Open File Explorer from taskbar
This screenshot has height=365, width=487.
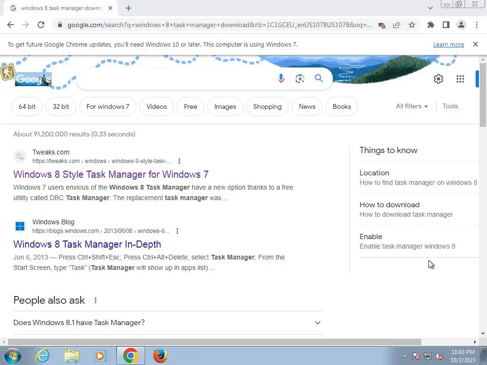click(72, 355)
